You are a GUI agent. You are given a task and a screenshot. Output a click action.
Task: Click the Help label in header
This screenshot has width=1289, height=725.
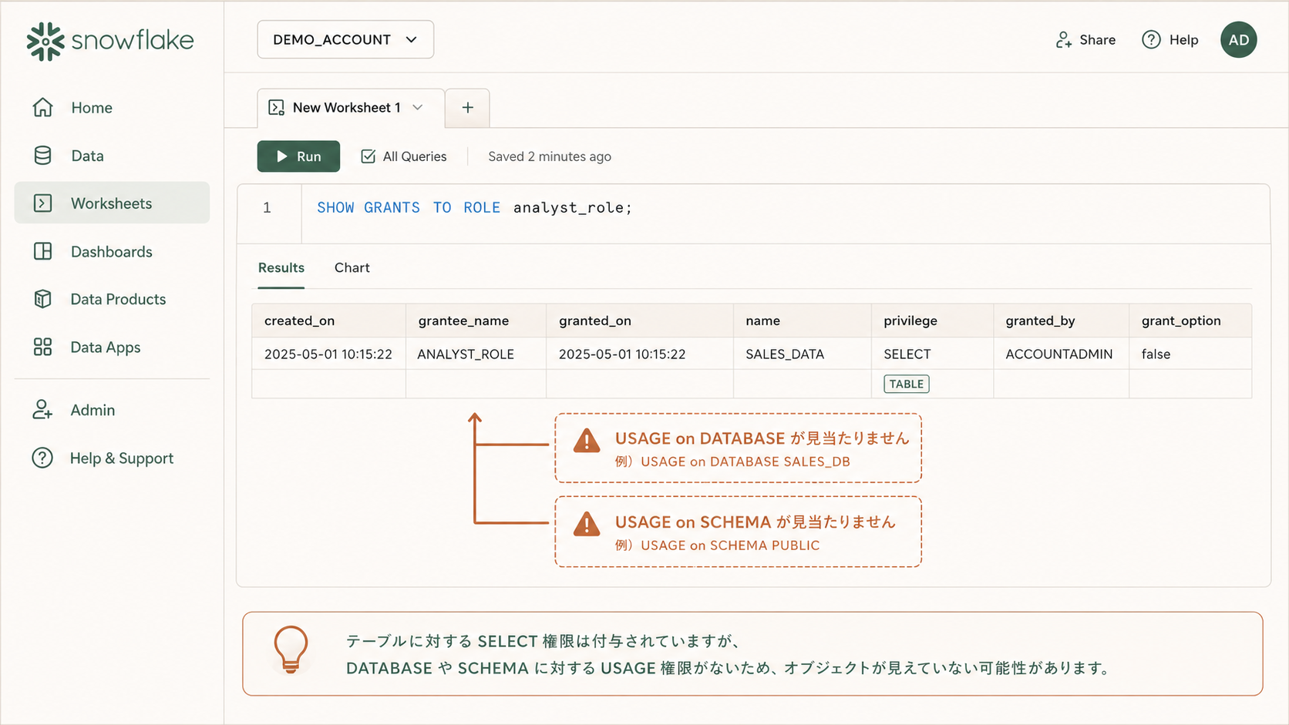pos(1184,40)
